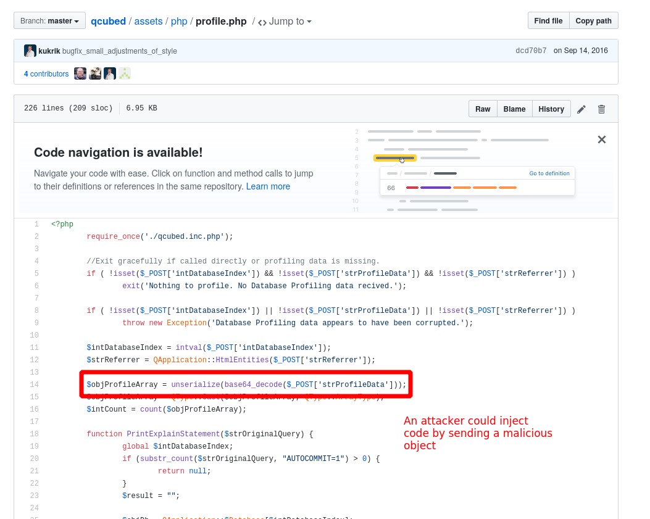Click profile.php filename in breadcrumb
This screenshot has width=650, height=519.
[x=221, y=21]
